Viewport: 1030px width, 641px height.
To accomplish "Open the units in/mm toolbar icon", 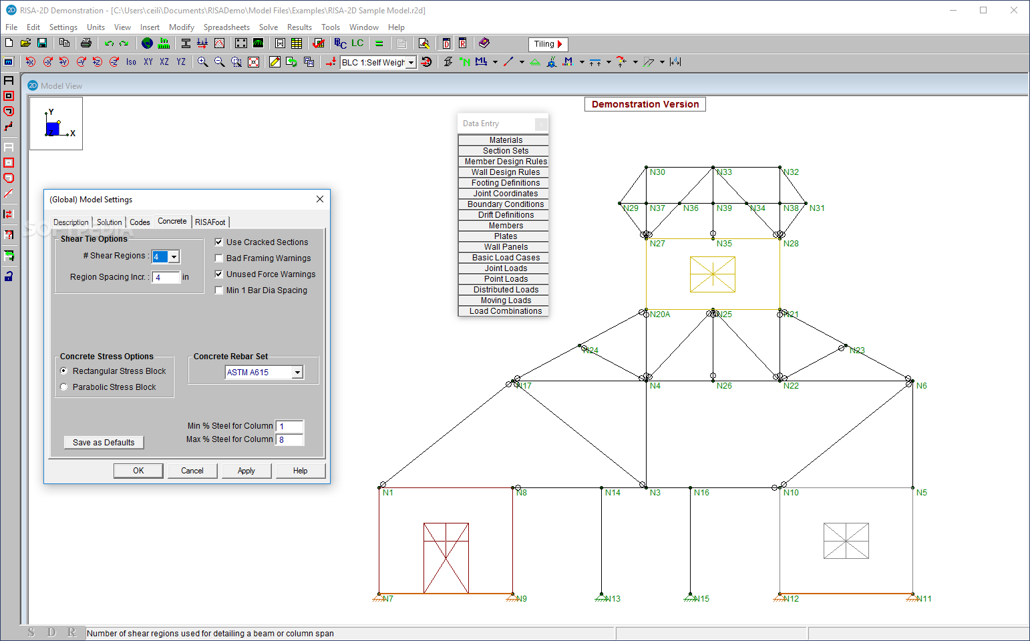I will pyautogui.click(x=163, y=43).
